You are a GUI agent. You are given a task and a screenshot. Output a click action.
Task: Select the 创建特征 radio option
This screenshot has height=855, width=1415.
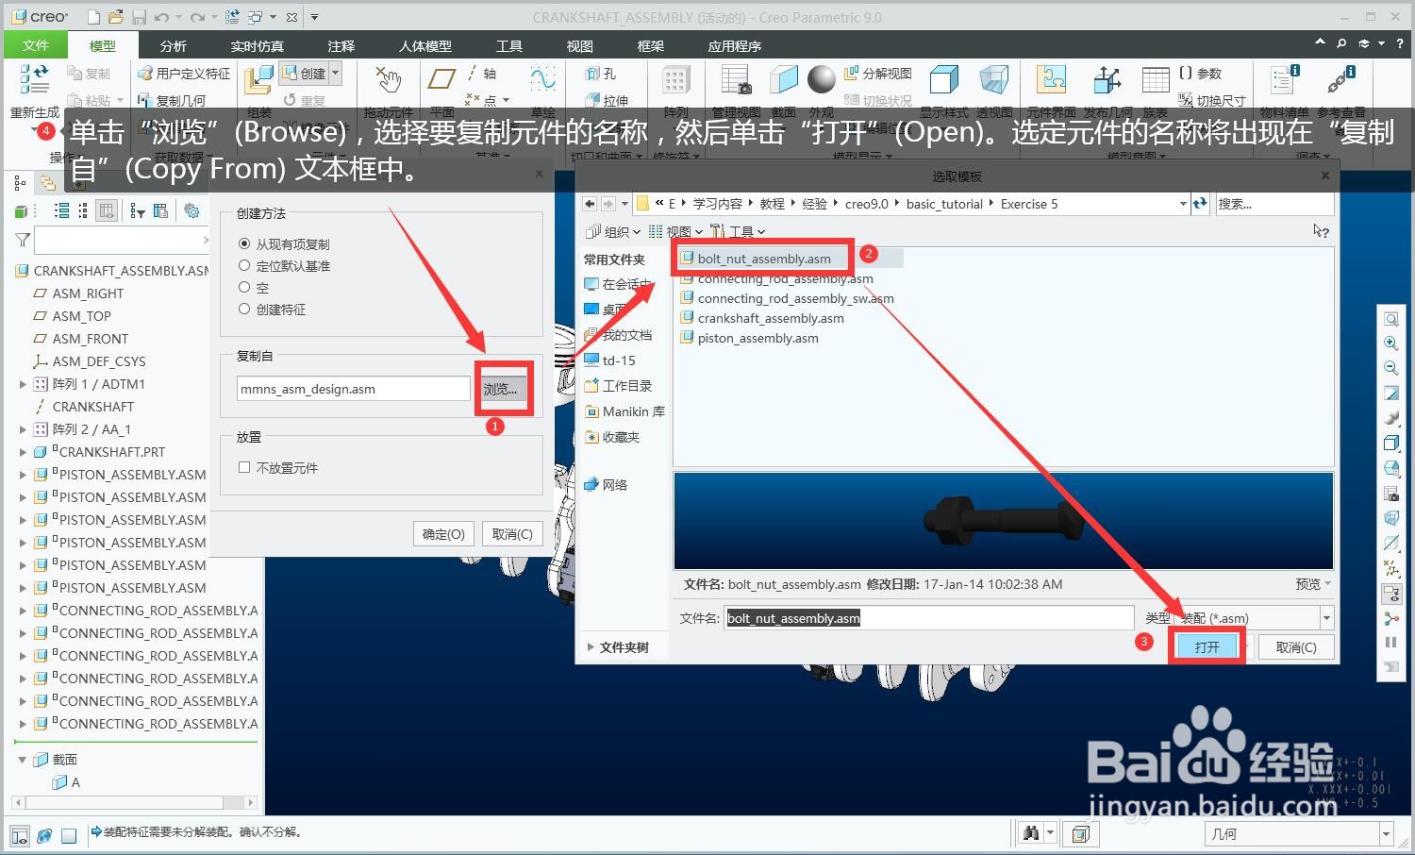click(x=244, y=309)
